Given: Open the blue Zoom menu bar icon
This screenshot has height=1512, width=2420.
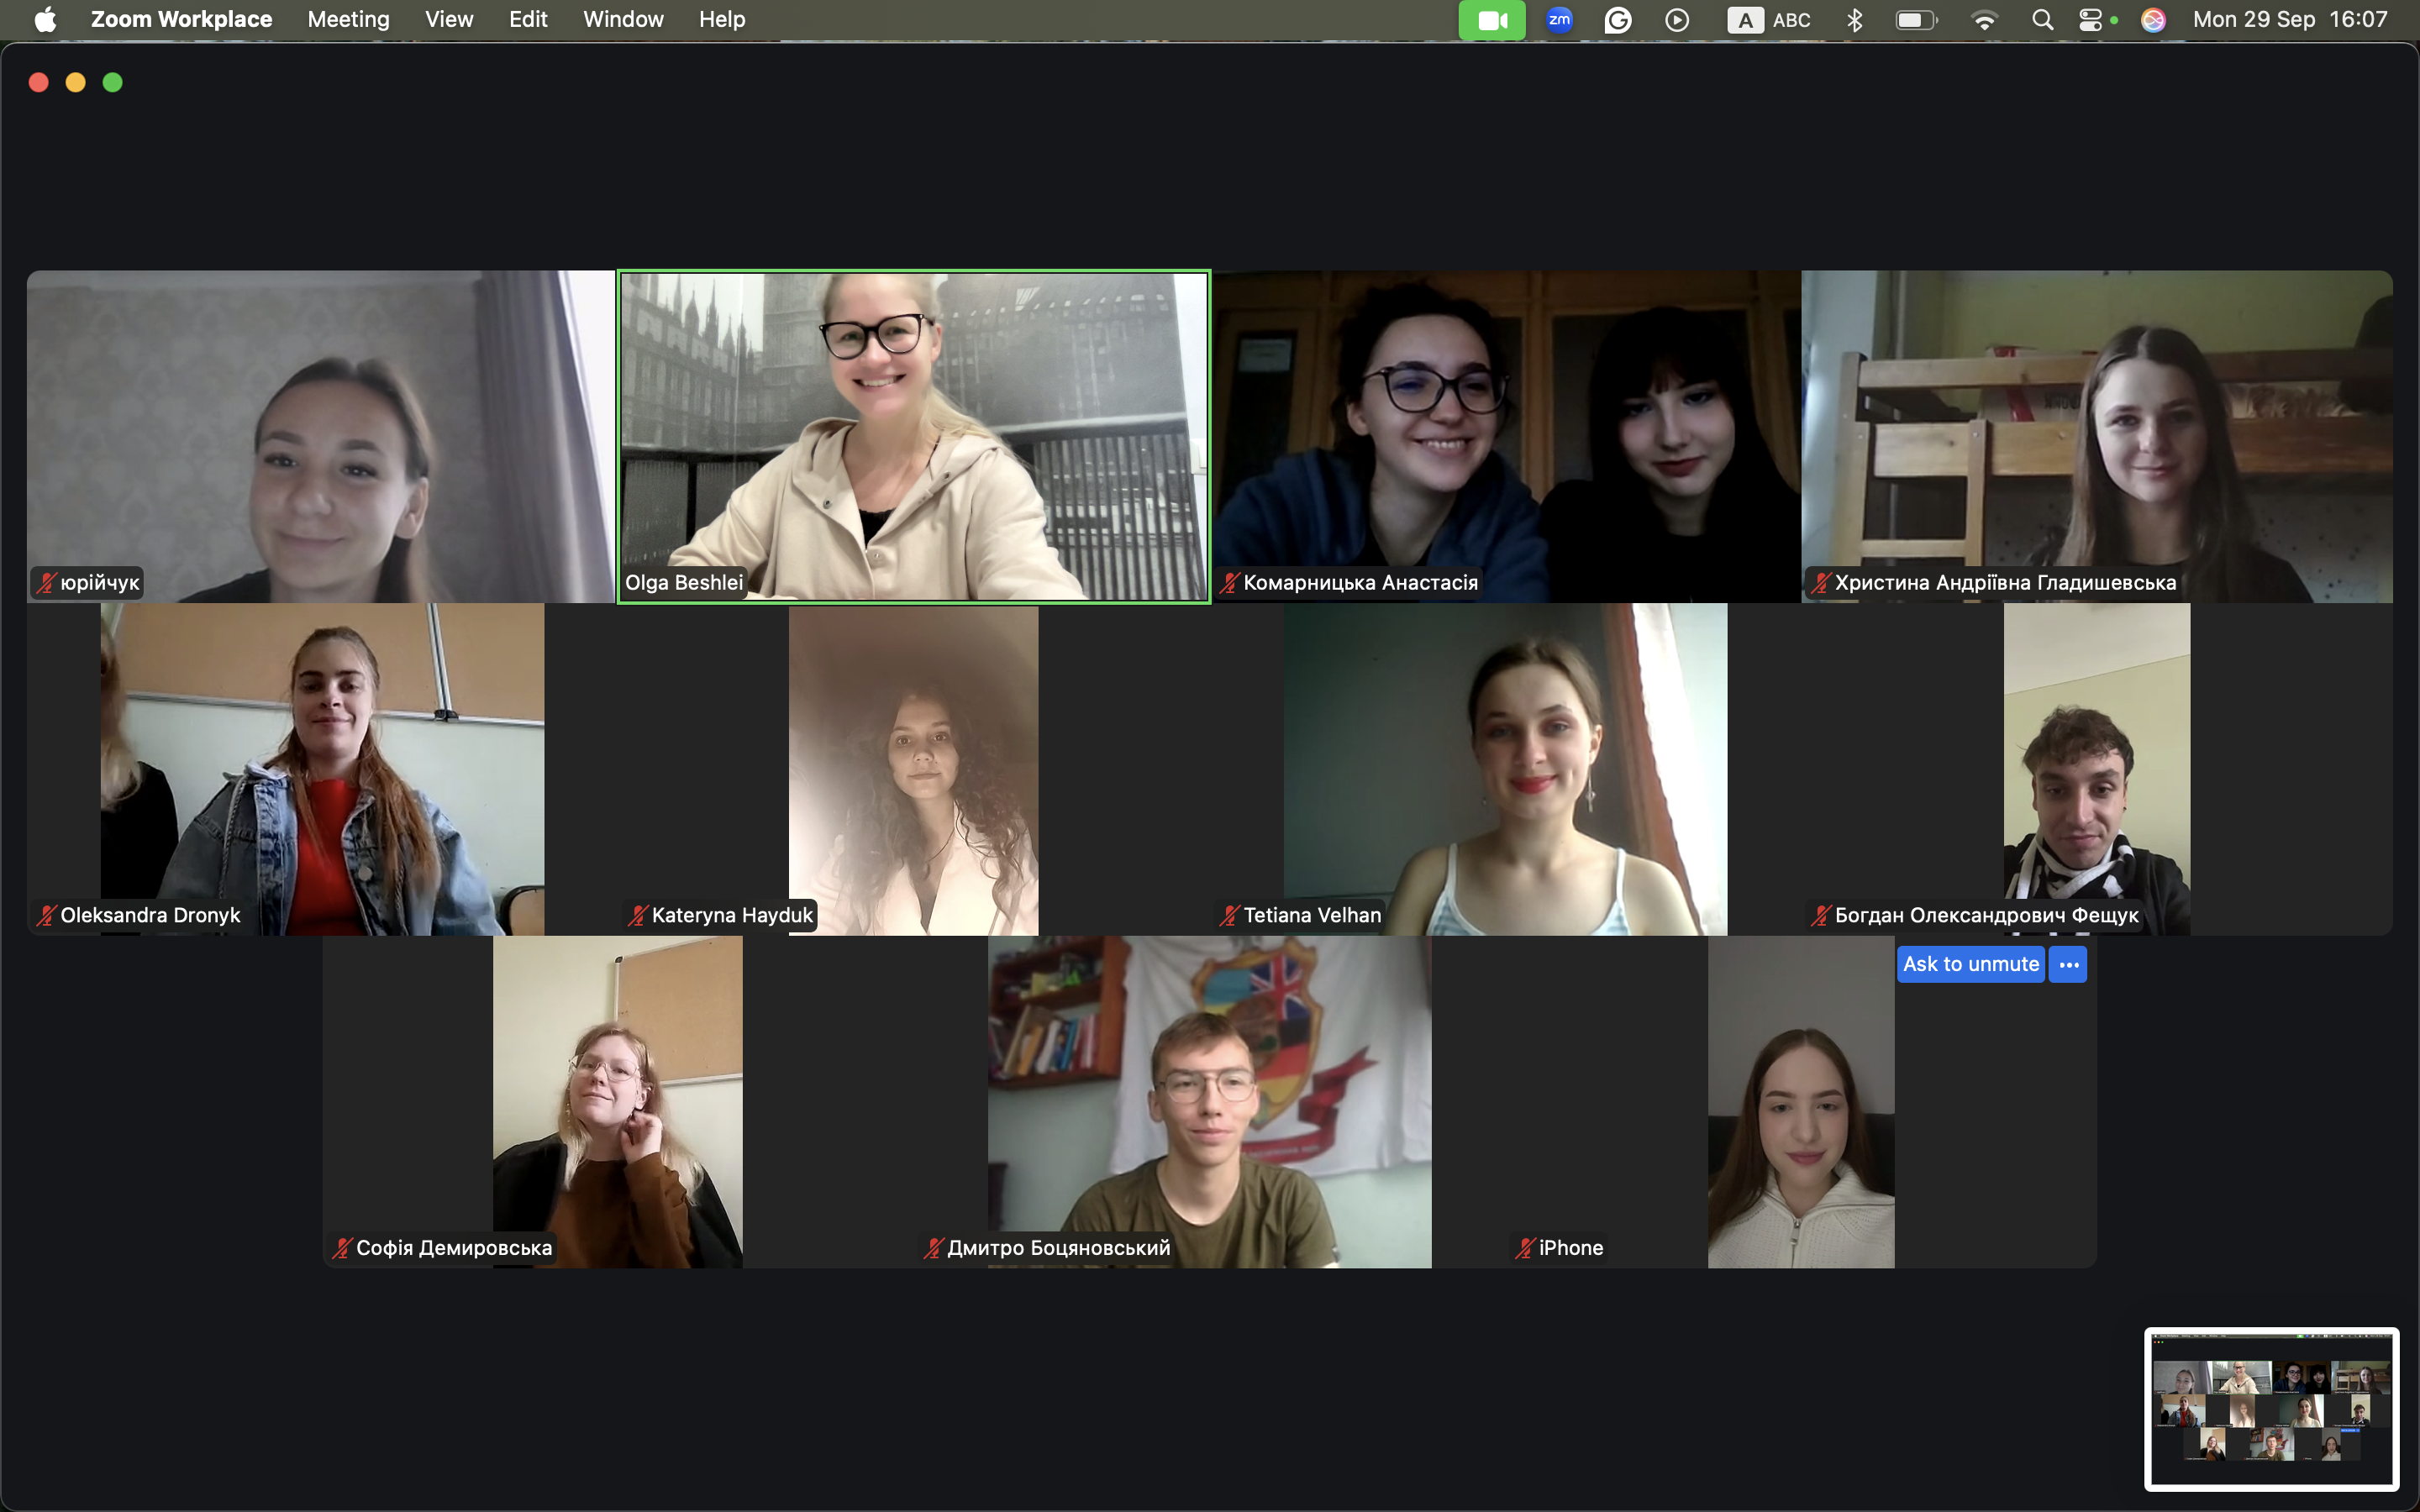Looking at the screenshot, I should 1559,20.
